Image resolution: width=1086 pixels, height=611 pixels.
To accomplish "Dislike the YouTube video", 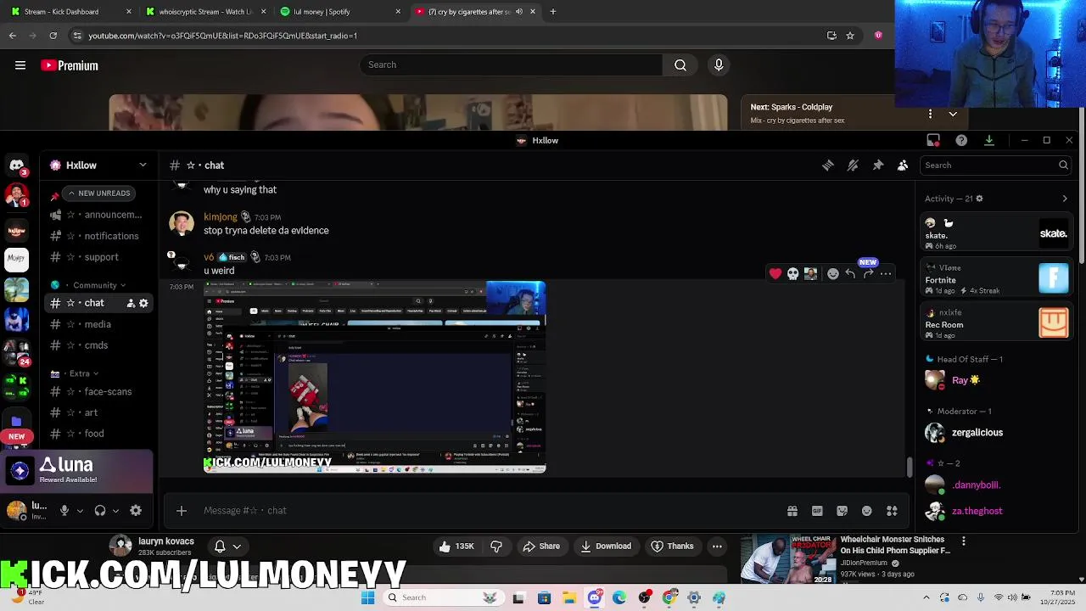I will (496, 547).
